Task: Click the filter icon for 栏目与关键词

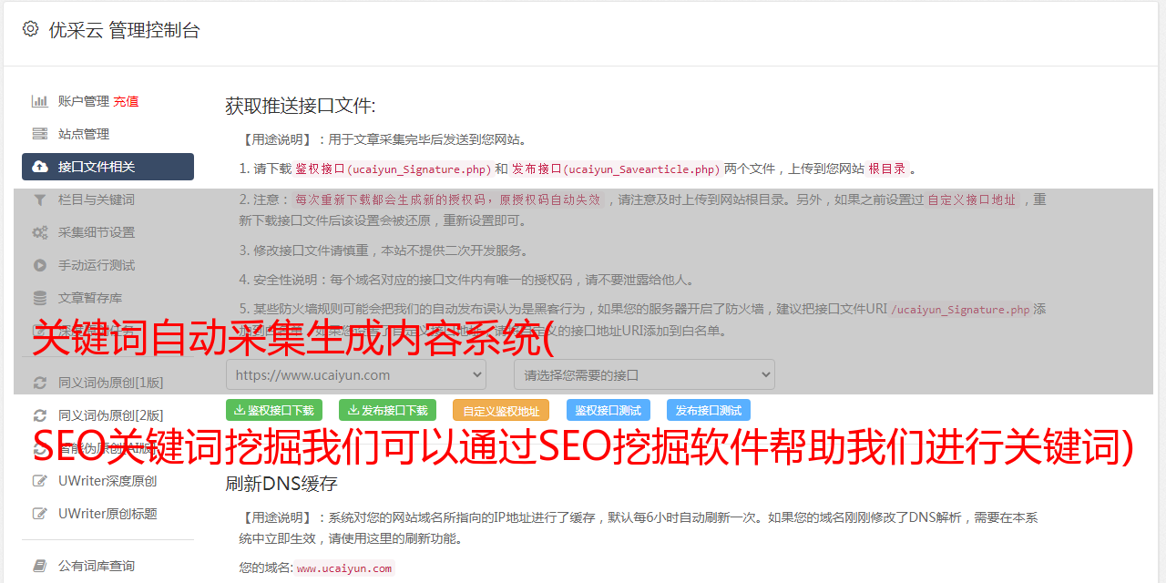Action: pyautogui.click(x=40, y=199)
